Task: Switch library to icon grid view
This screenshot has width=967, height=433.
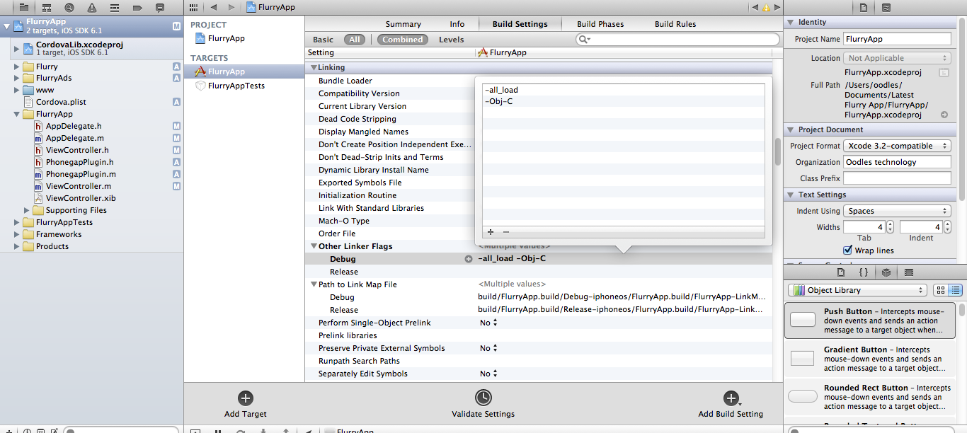Action: (x=941, y=290)
